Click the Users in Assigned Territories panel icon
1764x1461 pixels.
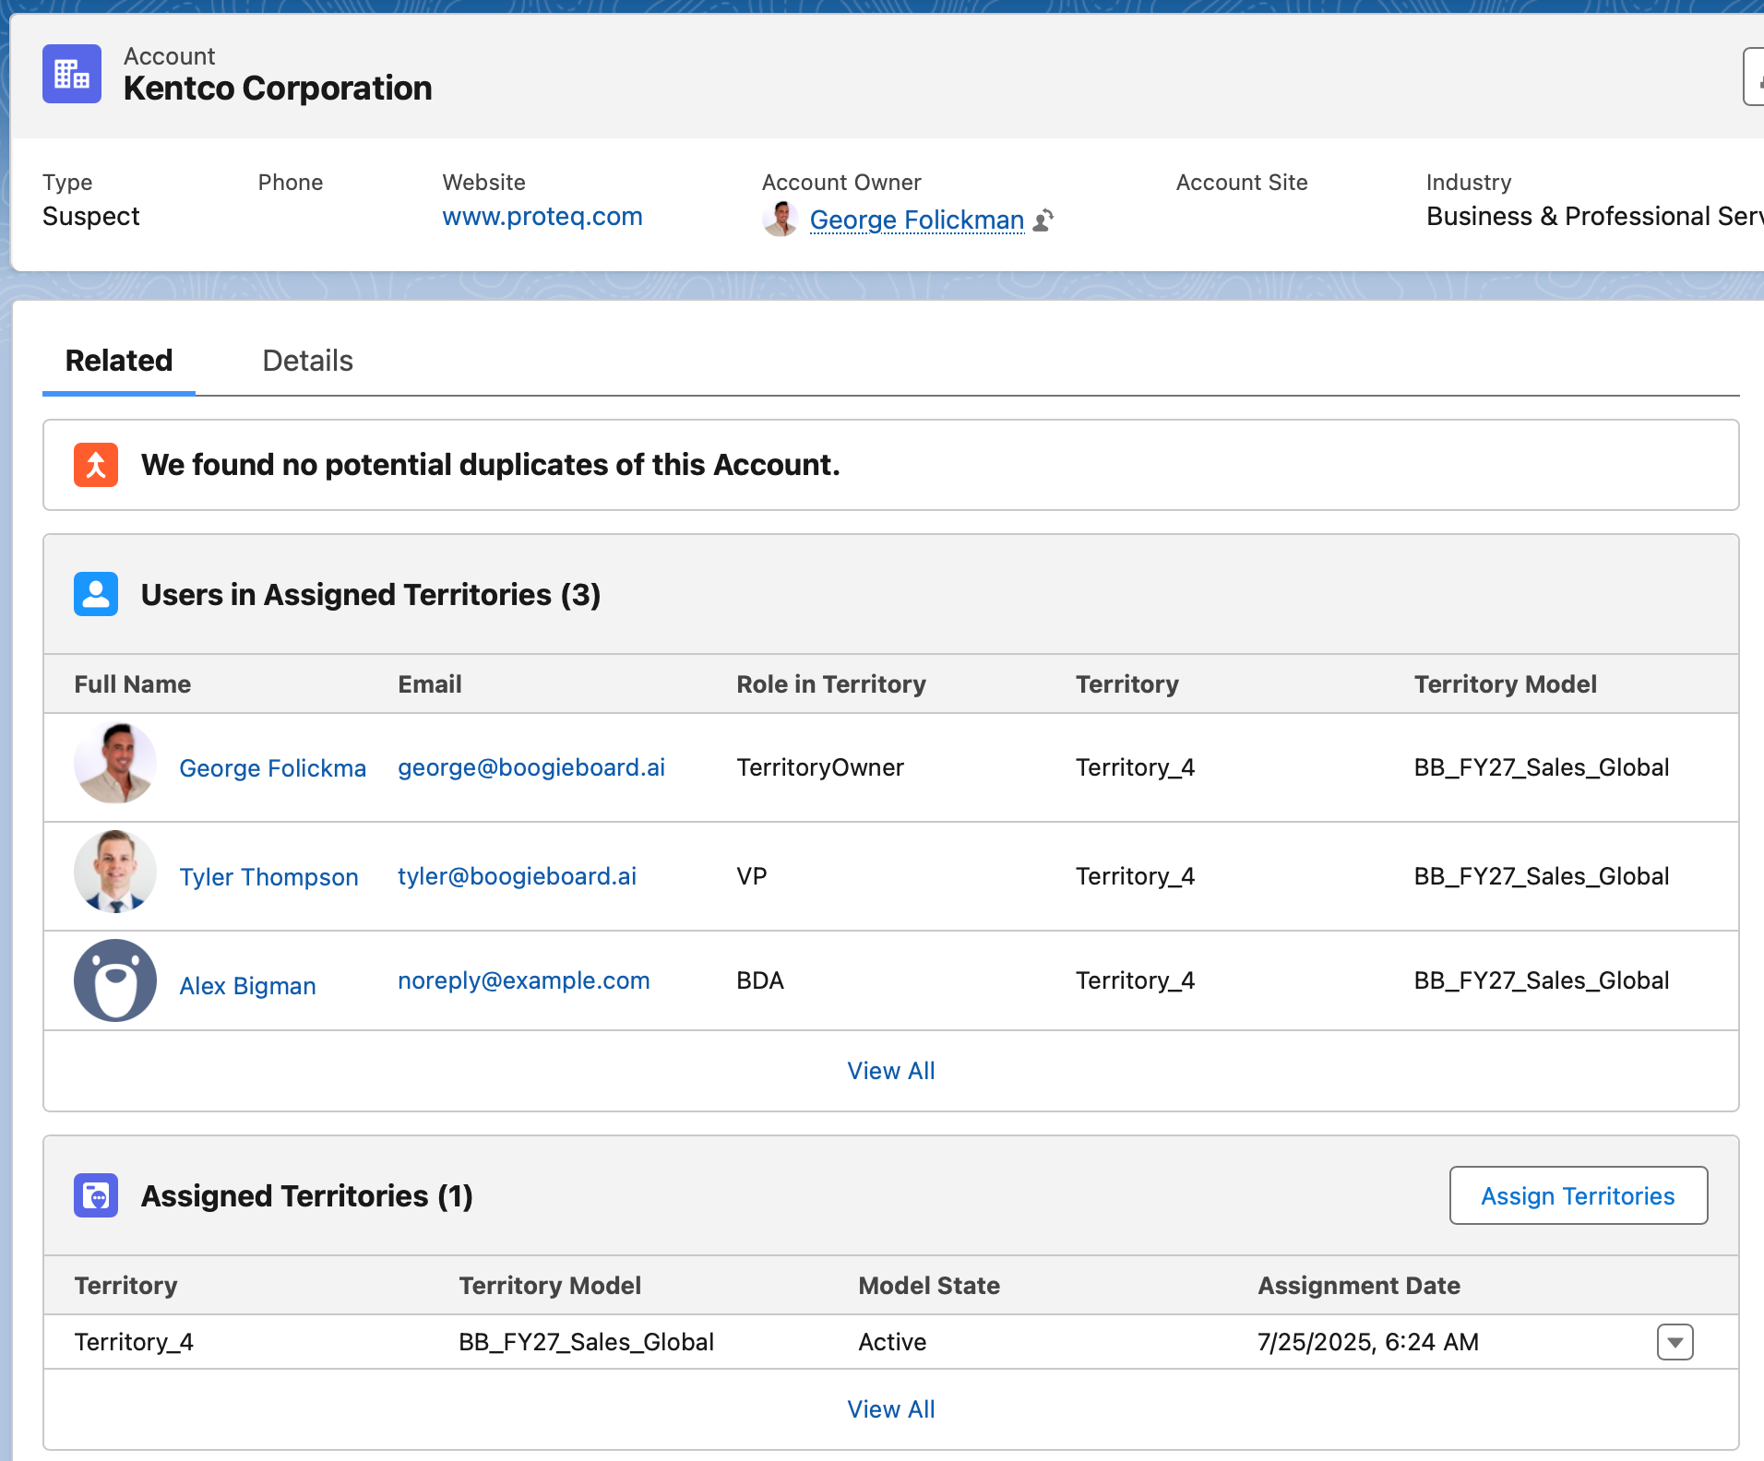click(96, 594)
